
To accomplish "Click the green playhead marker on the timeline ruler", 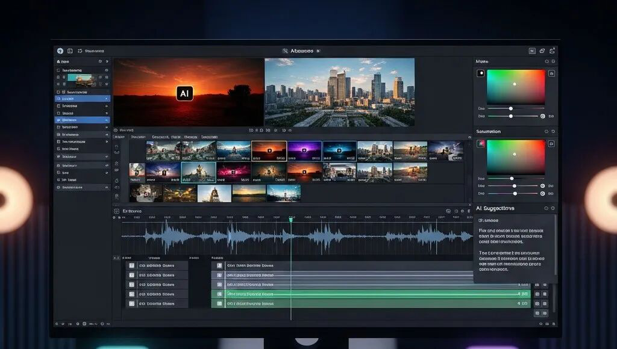I will coord(291,220).
